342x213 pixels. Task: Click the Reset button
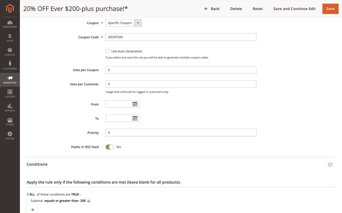click(x=258, y=9)
